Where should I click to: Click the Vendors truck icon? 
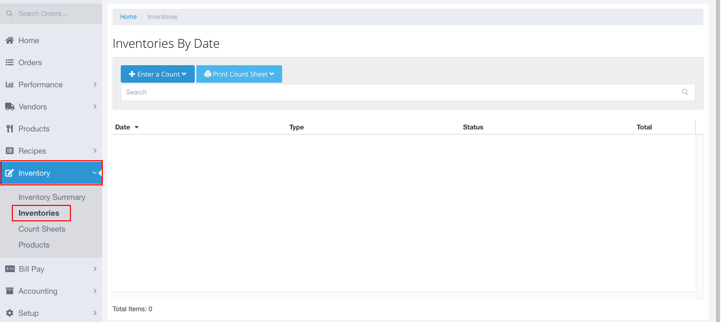click(x=9, y=107)
